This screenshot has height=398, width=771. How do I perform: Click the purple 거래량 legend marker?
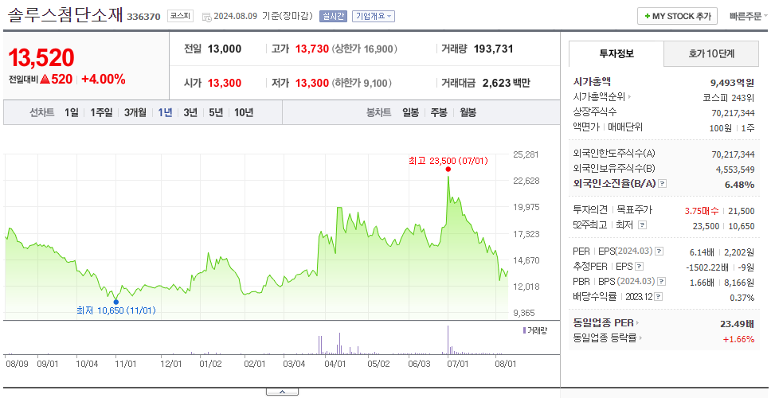(x=524, y=330)
